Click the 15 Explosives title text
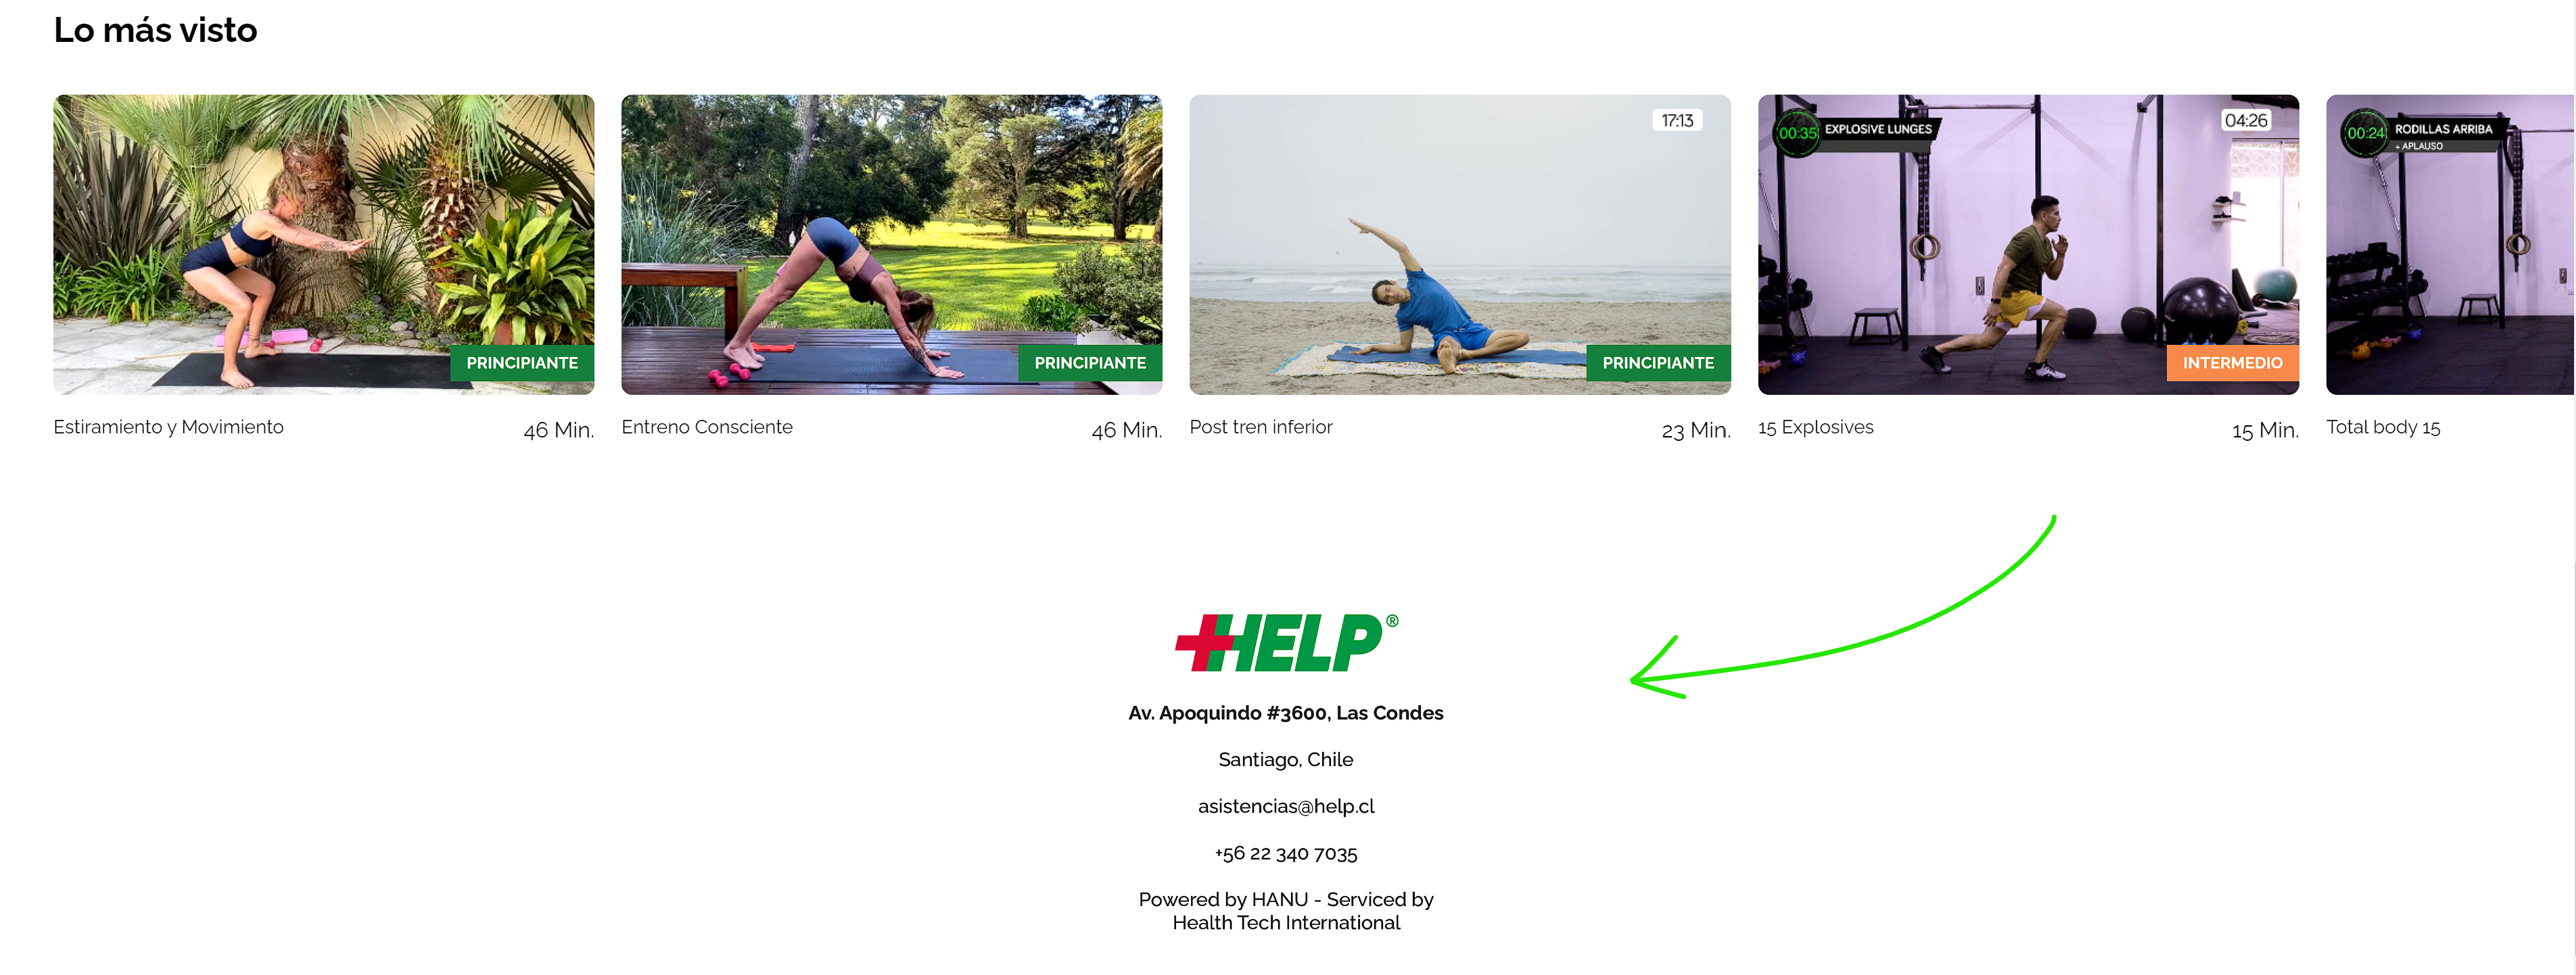 (1814, 427)
